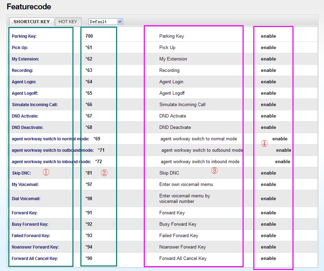Click the Pick Up code *61

[x=89, y=47]
